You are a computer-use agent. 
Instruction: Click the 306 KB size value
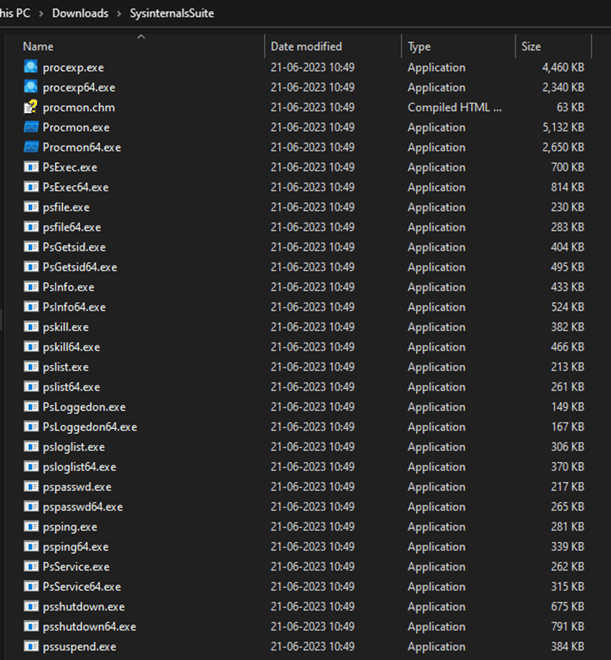click(x=567, y=446)
